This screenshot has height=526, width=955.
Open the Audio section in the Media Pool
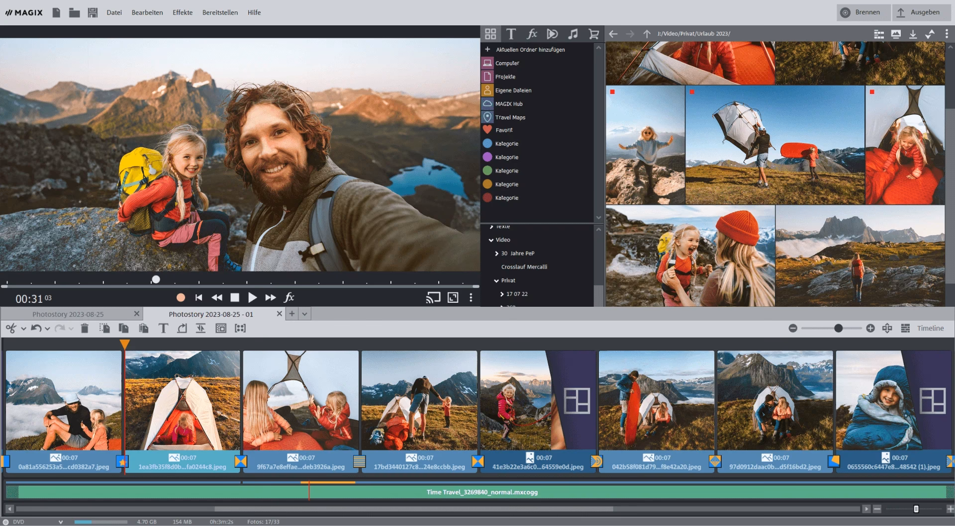point(573,34)
